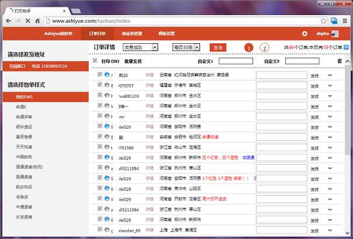Click the order list scrollbar down arrow
This screenshot has height=239, width=353.
coord(347,233)
